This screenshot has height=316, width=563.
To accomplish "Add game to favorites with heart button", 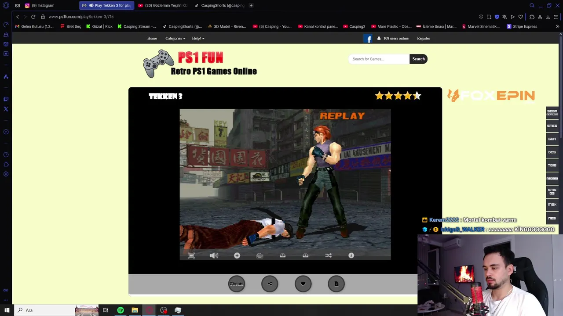I will (x=303, y=284).
